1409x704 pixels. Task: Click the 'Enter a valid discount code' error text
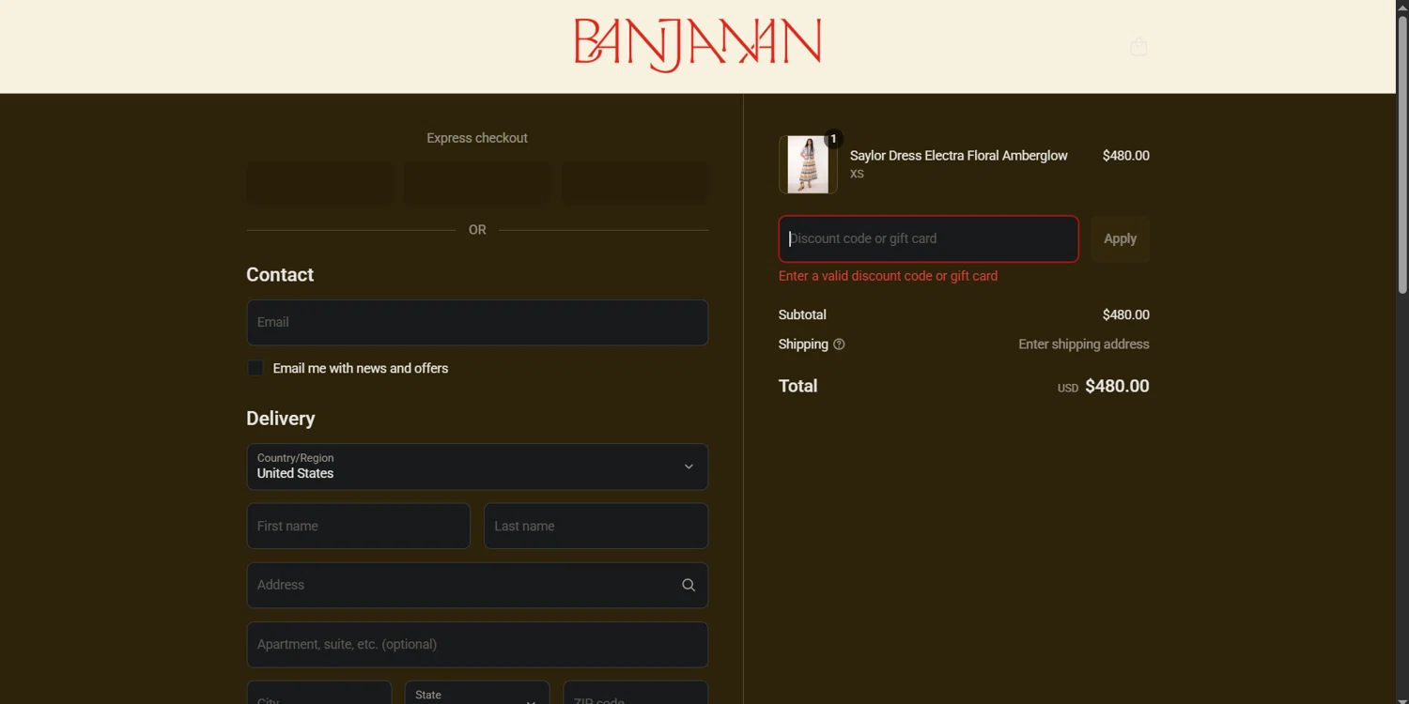[x=888, y=276]
